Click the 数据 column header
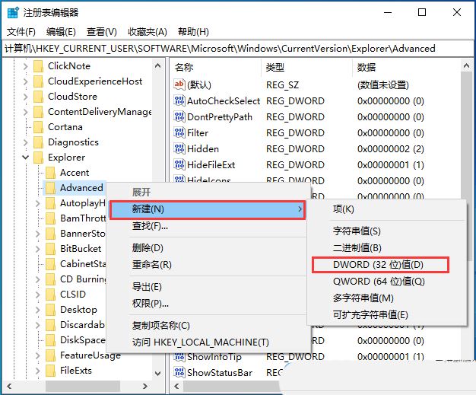 pyautogui.click(x=407, y=67)
